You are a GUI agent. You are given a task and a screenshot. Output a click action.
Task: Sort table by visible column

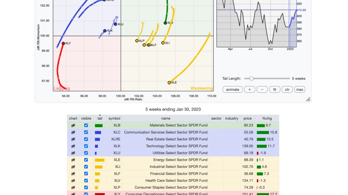tap(86, 118)
